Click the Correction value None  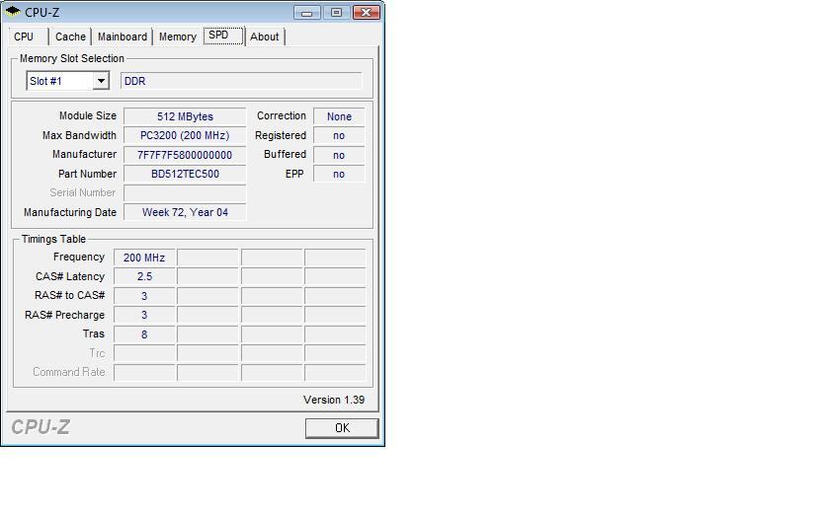[339, 116]
